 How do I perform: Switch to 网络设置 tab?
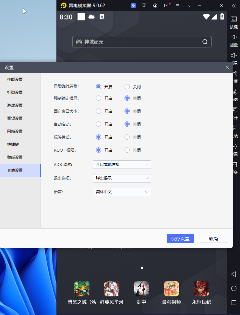[x=20, y=132]
